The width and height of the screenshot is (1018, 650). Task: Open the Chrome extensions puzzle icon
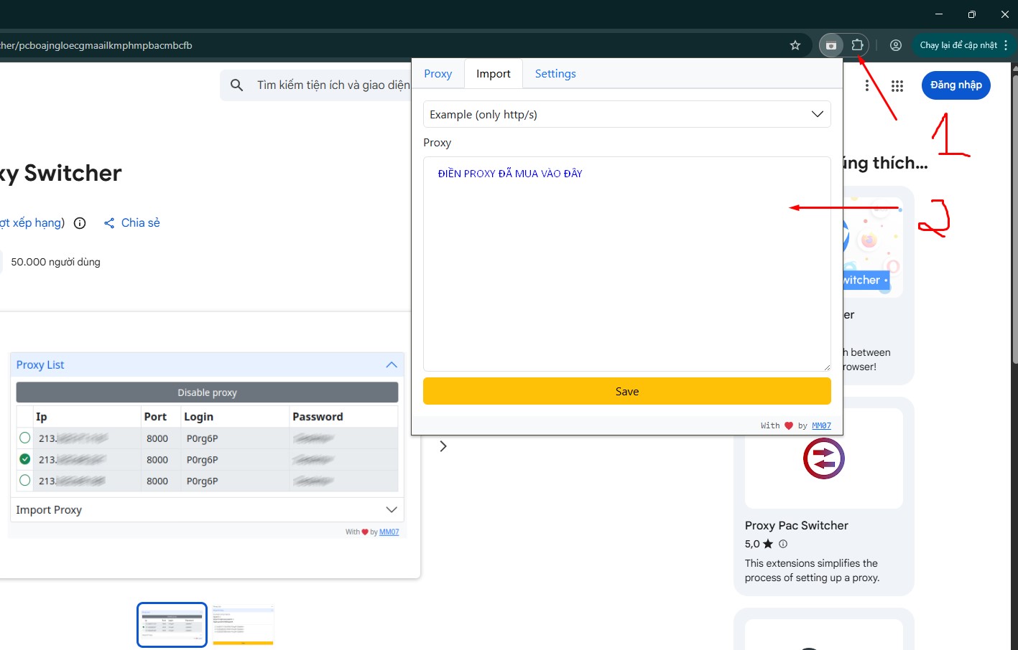coord(857,45)
